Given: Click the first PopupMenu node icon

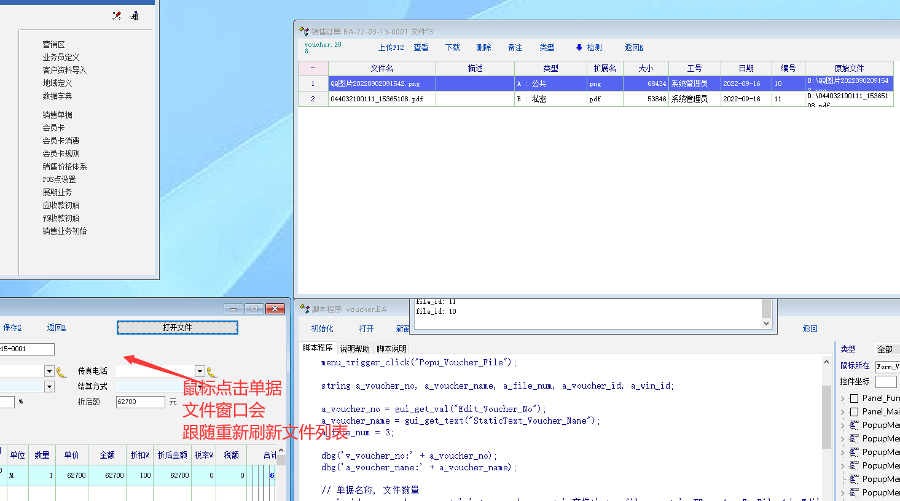Looking at the screenshot, I should 854,425.
